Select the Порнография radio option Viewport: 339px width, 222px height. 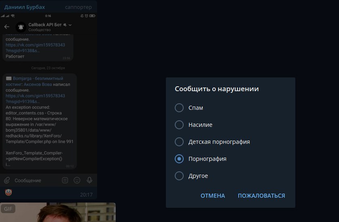coord(179,159)
